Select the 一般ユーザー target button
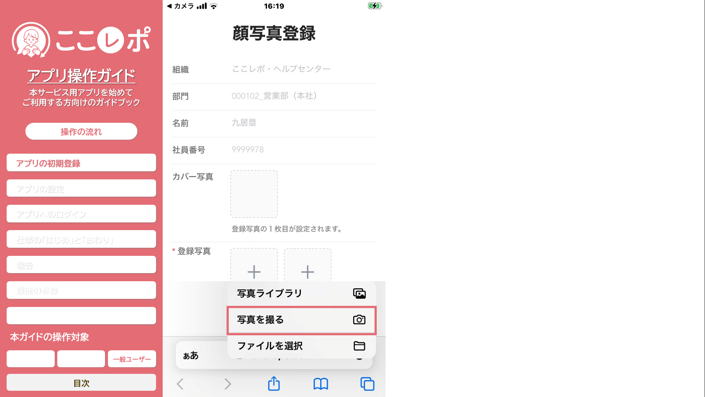The height and width of the screenshot is (397, 705). pos(132,359)
